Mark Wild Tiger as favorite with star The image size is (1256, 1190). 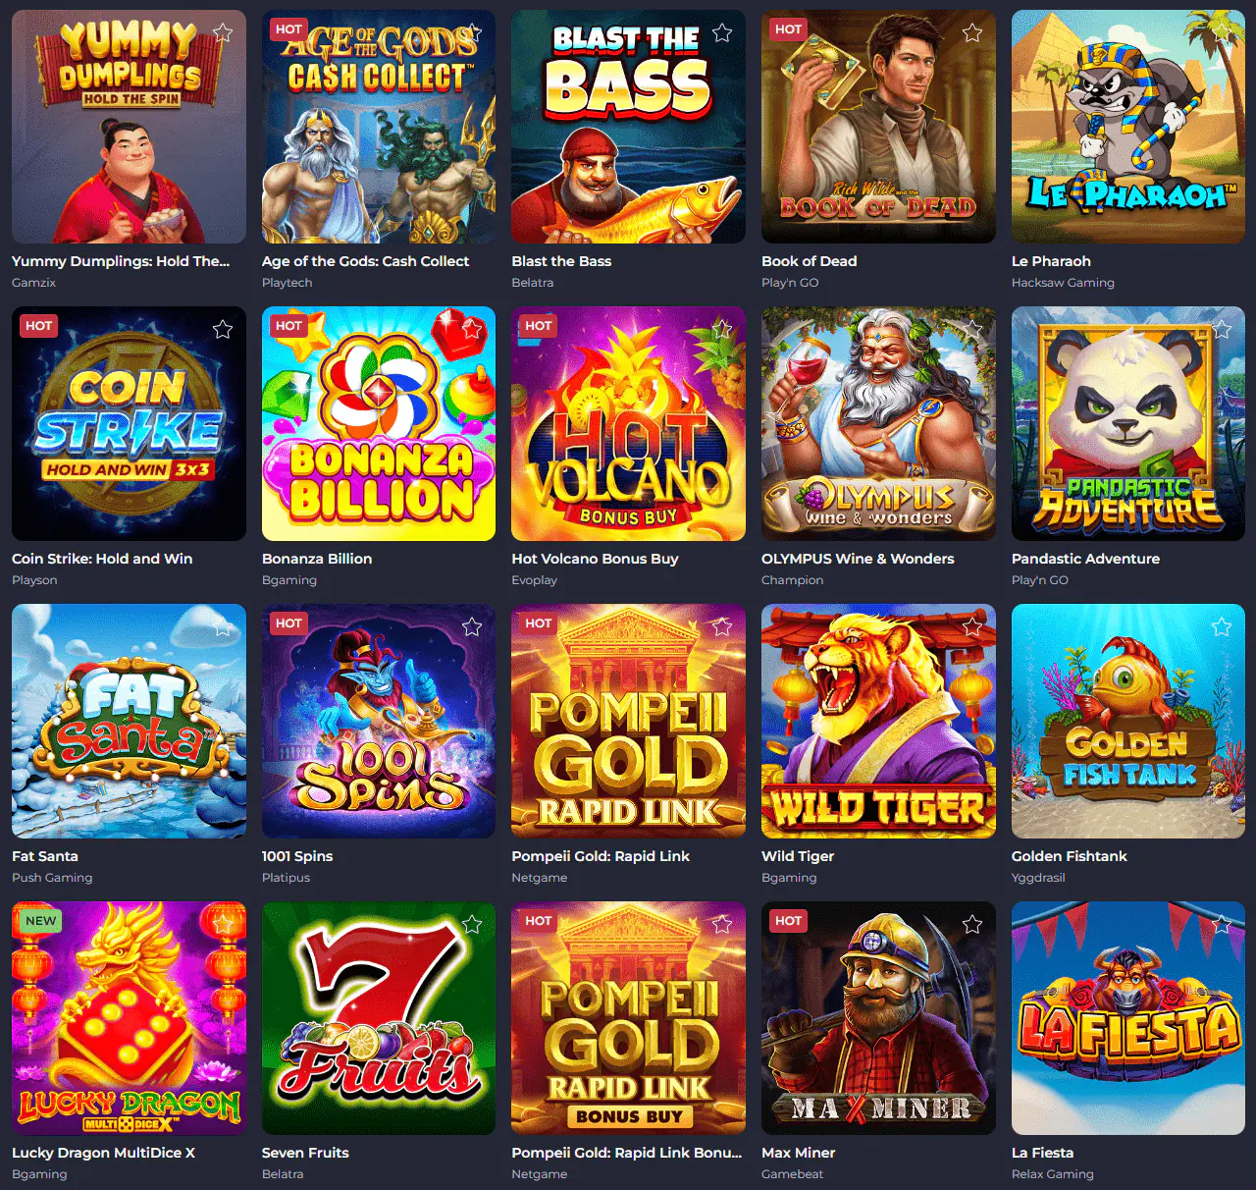(x=972, y=626)
